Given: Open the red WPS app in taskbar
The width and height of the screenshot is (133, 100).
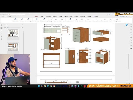Looking at the screenshot, I should pos(85,86).
